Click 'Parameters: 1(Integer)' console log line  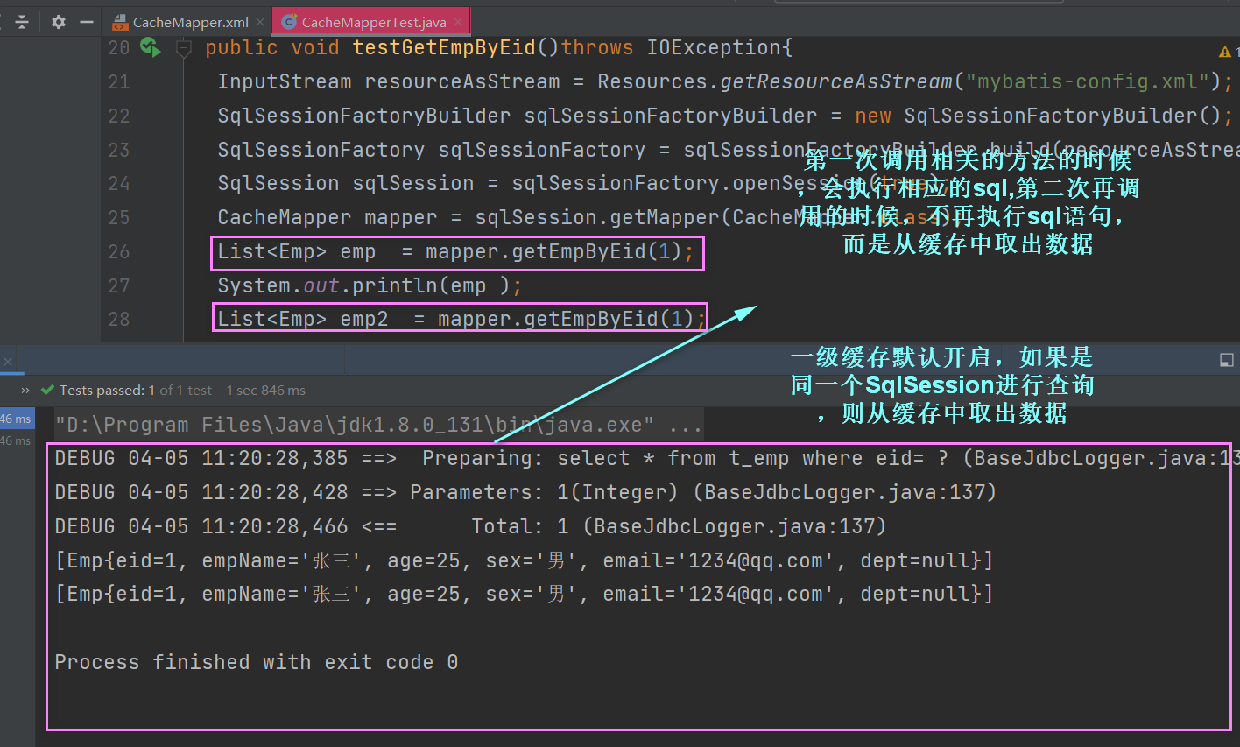tap(525, 492)
